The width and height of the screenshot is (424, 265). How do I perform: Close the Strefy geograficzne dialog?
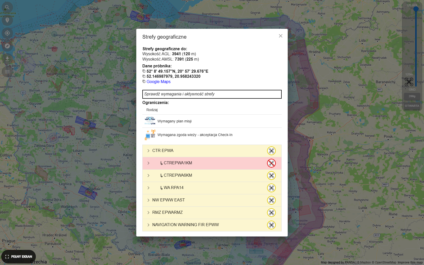coord(280,36)
